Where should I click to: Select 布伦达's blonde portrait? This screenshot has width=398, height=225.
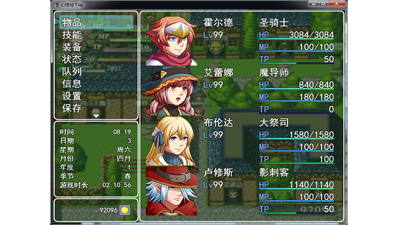[171, 141]
